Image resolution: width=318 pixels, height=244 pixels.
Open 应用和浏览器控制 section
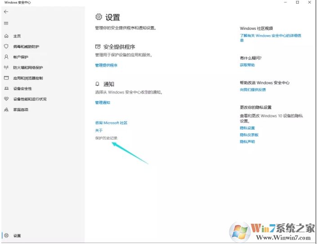[x=28, y=78]
